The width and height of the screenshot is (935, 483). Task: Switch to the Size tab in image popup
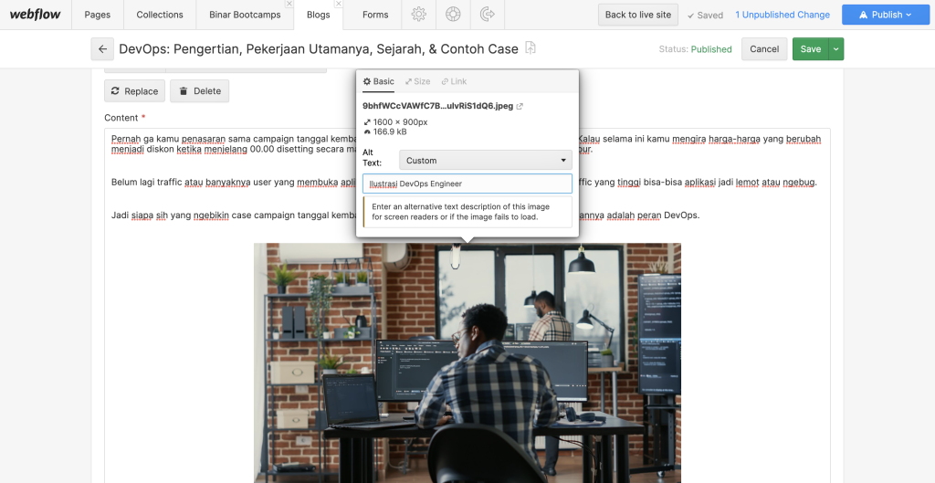pos(417,81)
